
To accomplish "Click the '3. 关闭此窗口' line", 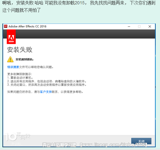I will point(47,85).
